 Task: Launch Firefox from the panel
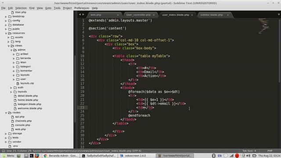tap(37, 156)
